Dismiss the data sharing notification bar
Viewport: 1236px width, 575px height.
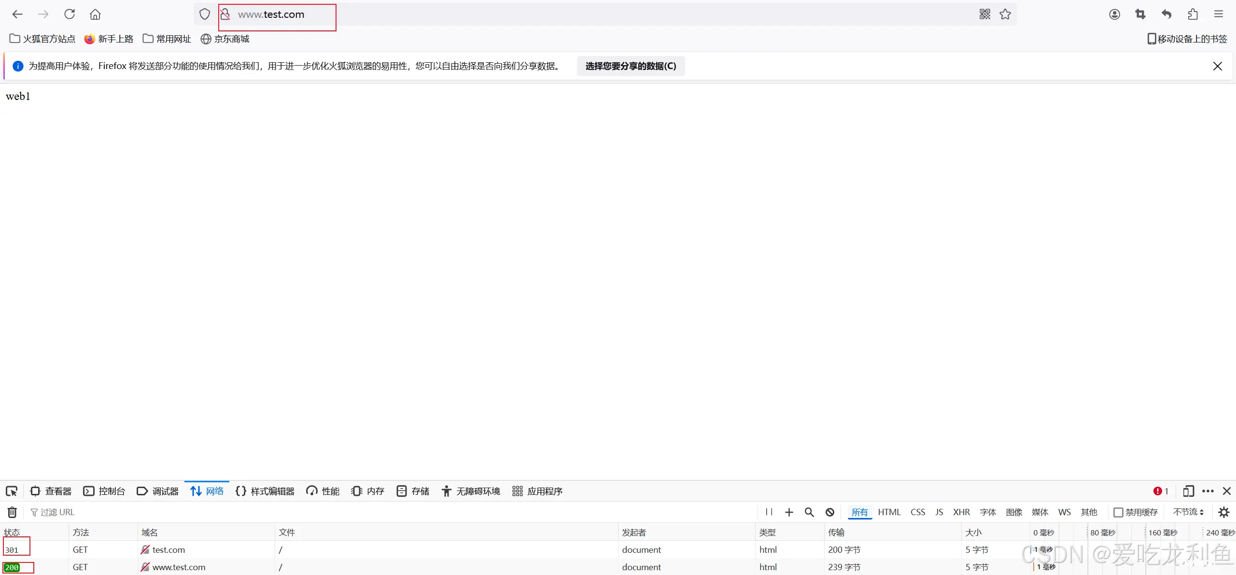pyautogui.click(x=1218, y=66)
